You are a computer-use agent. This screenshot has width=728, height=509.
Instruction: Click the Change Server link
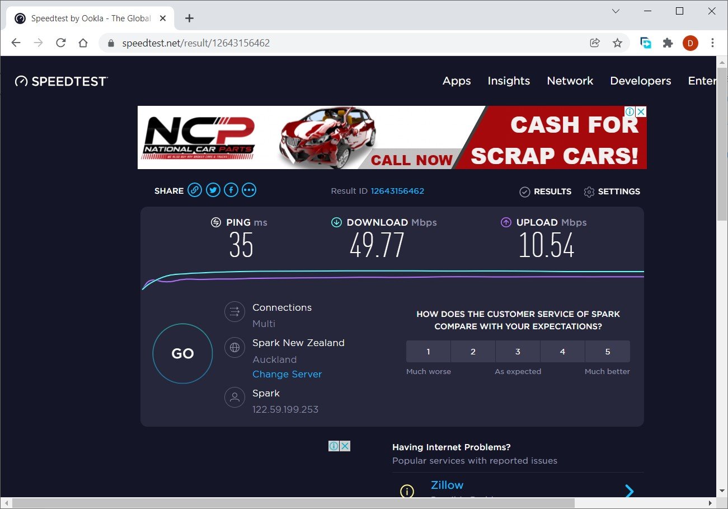click(287, 374)
